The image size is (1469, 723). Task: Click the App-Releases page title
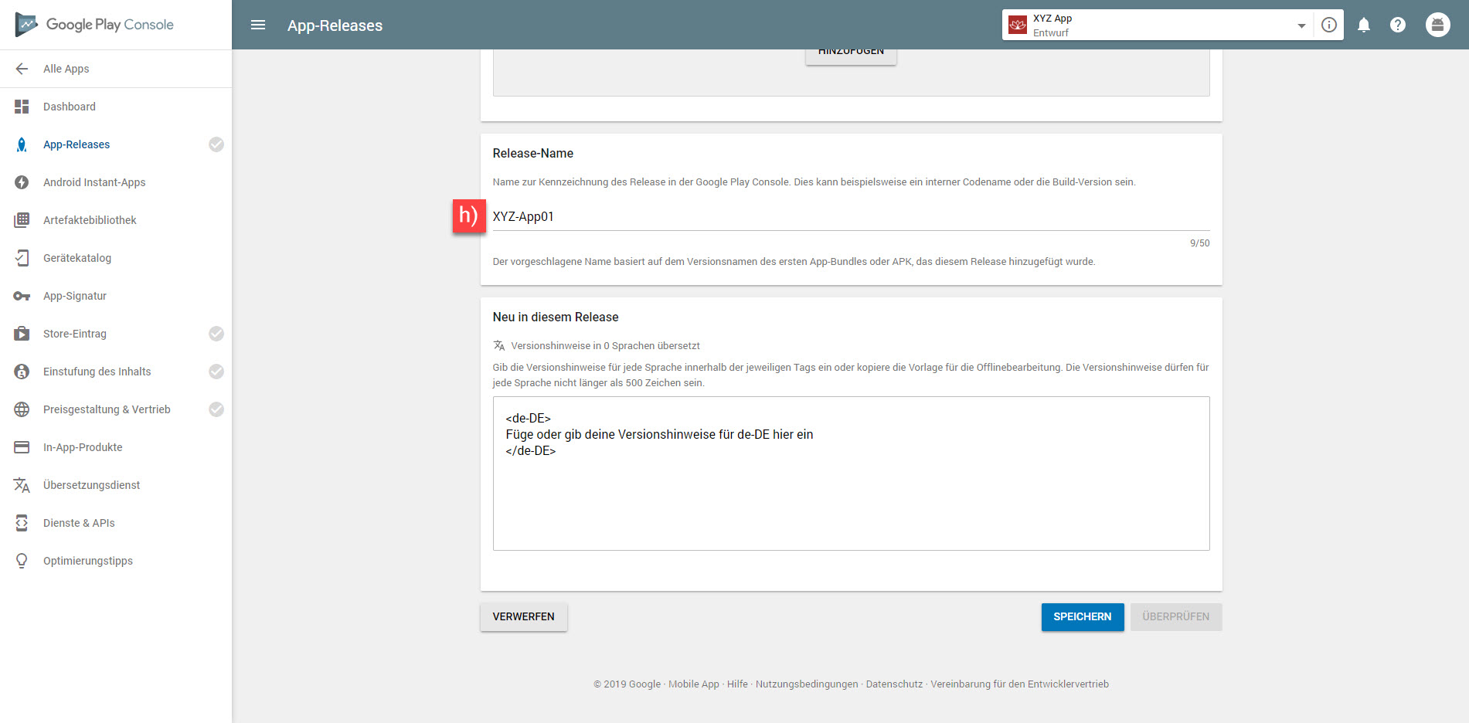335,25
